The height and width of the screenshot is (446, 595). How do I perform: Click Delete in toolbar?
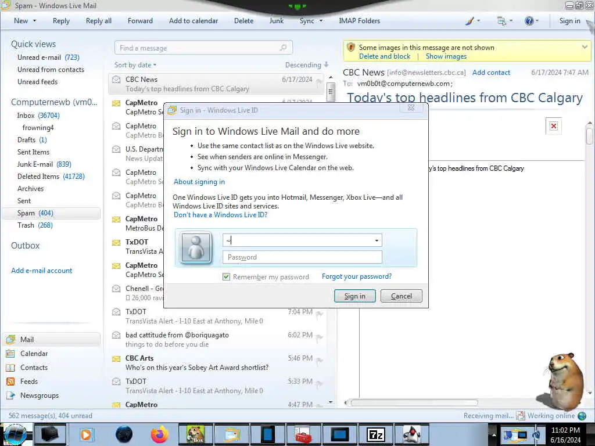point(243,21)
